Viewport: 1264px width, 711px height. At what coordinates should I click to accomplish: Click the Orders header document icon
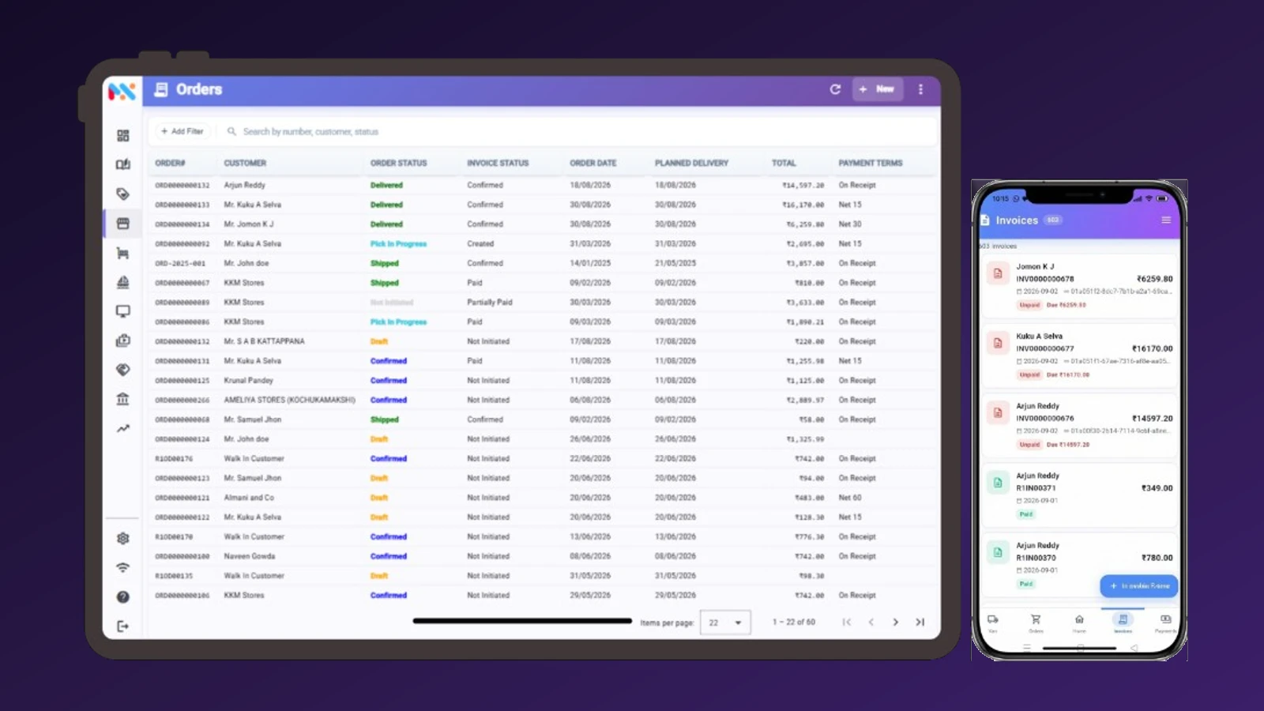tap(161, 89)
